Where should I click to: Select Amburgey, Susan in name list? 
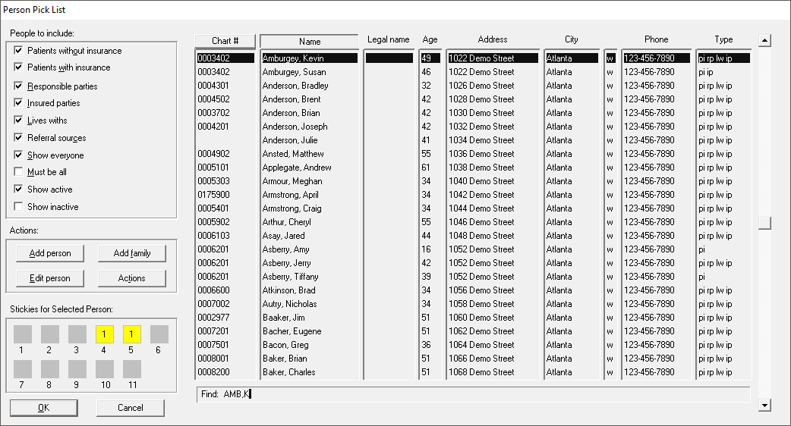294,72
